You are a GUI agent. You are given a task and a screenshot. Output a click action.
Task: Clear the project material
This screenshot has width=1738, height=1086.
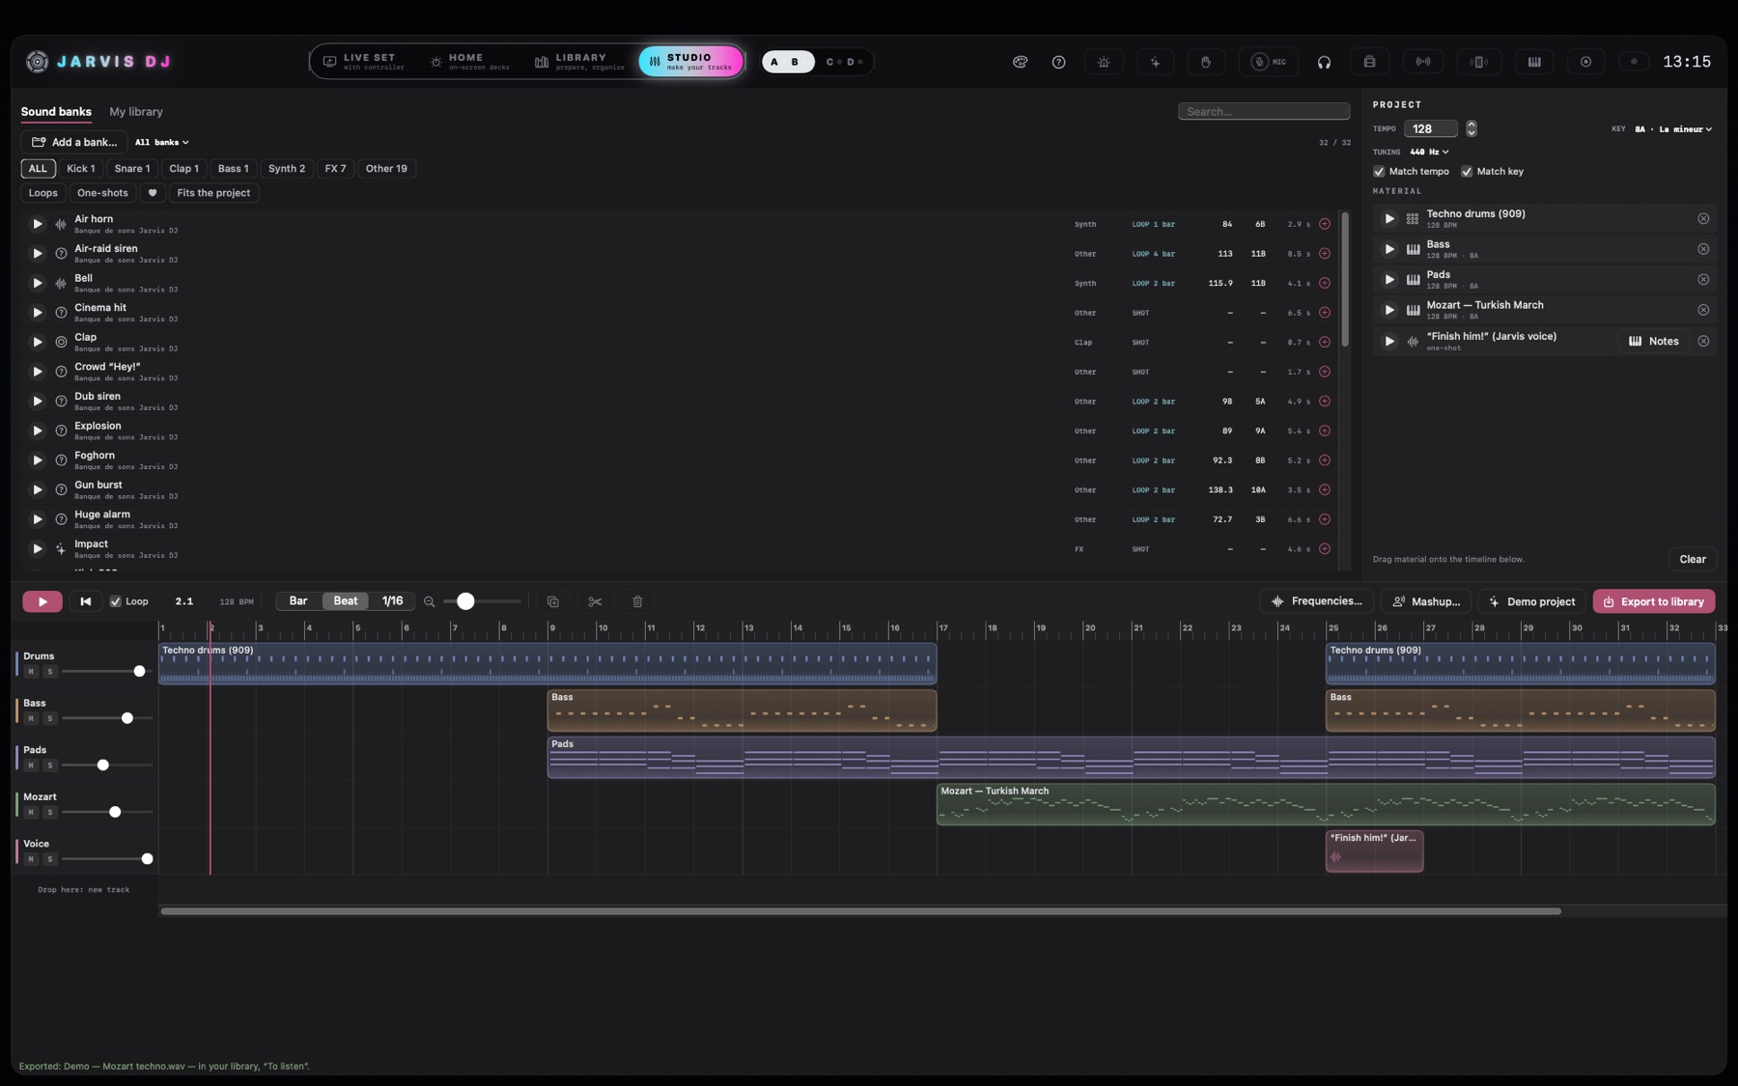tap(1693, 559)
